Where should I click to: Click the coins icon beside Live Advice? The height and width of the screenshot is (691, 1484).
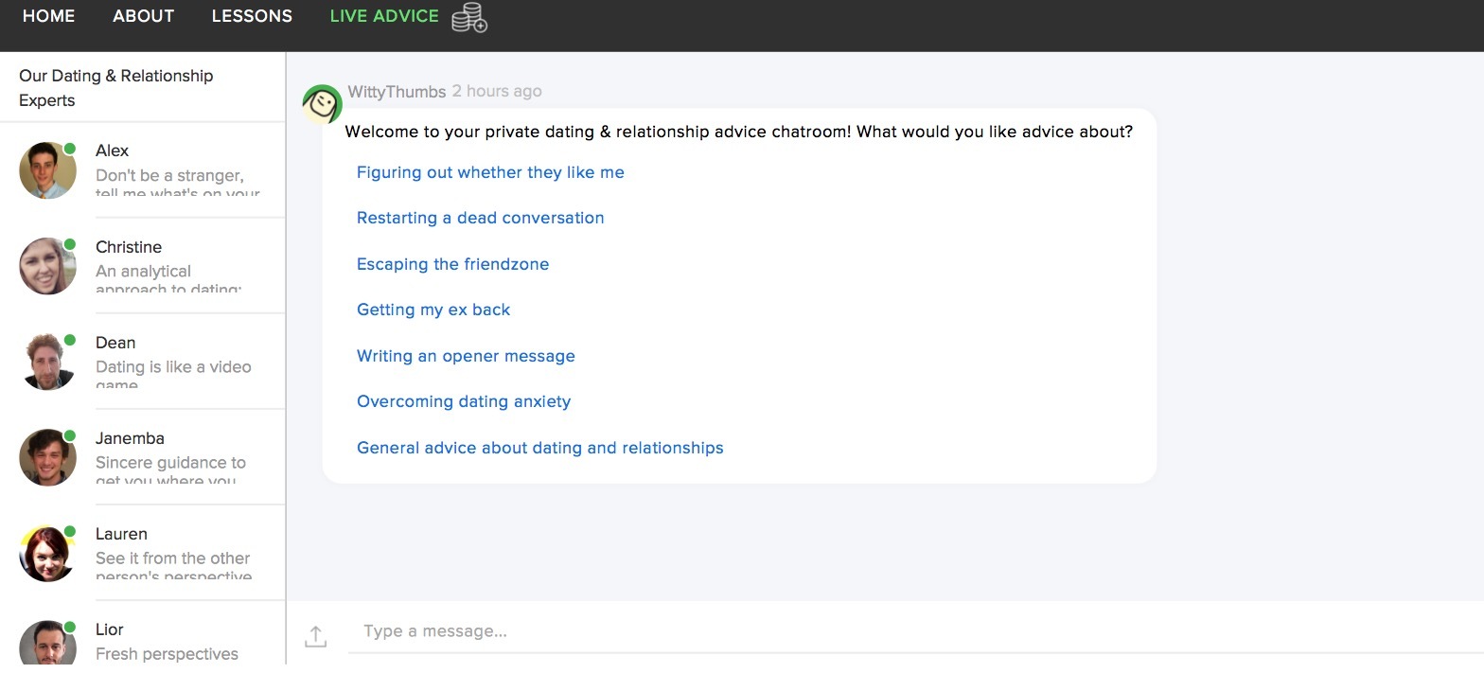point(468,18)
